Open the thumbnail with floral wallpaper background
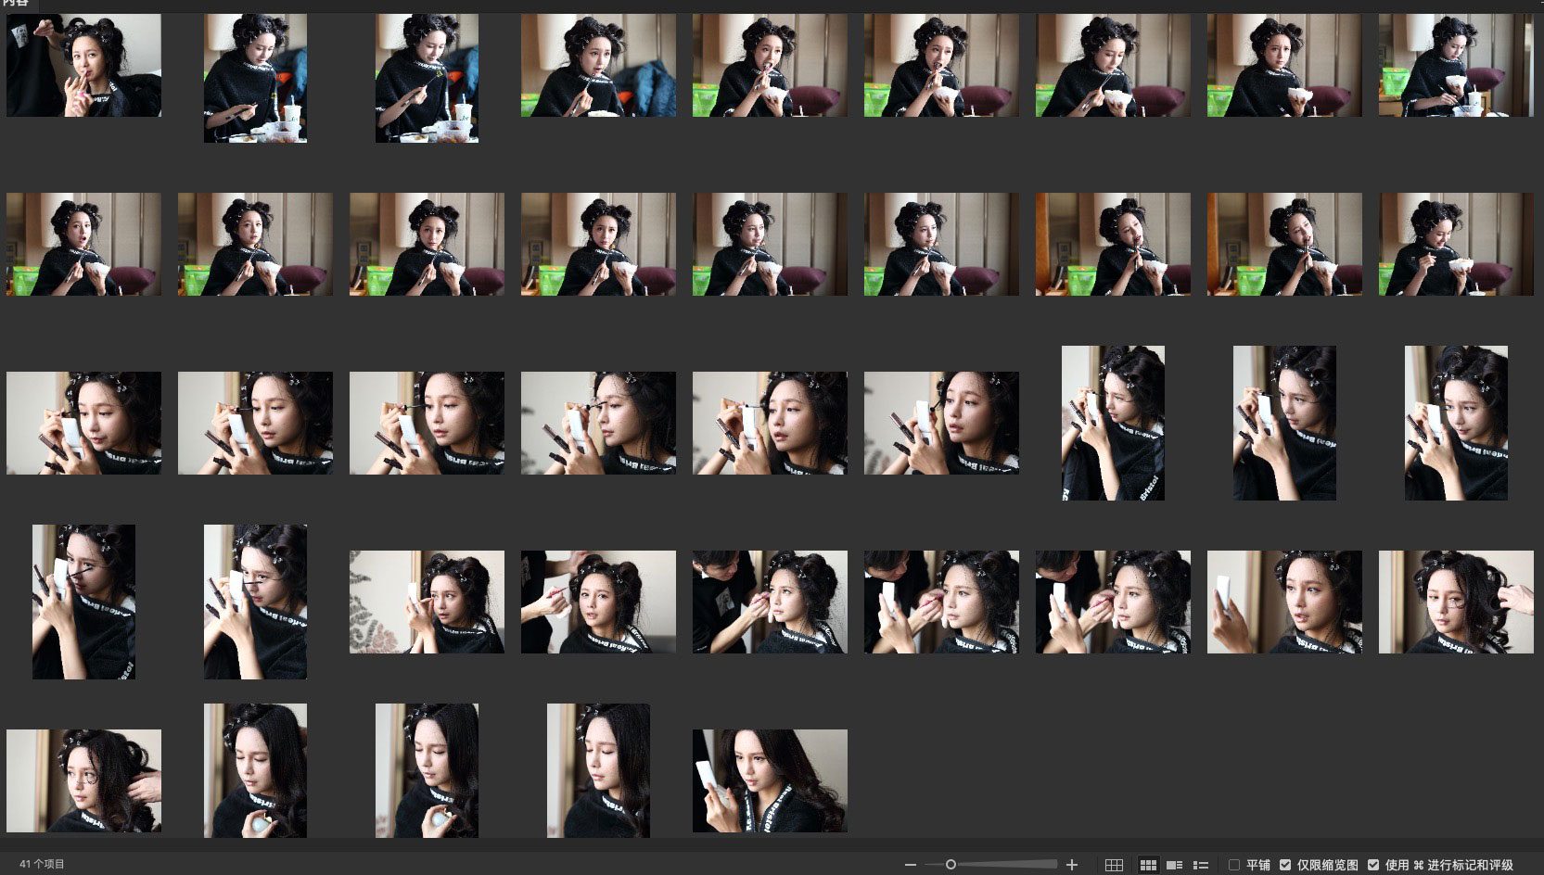1544x875 pixels. (427, 602)
